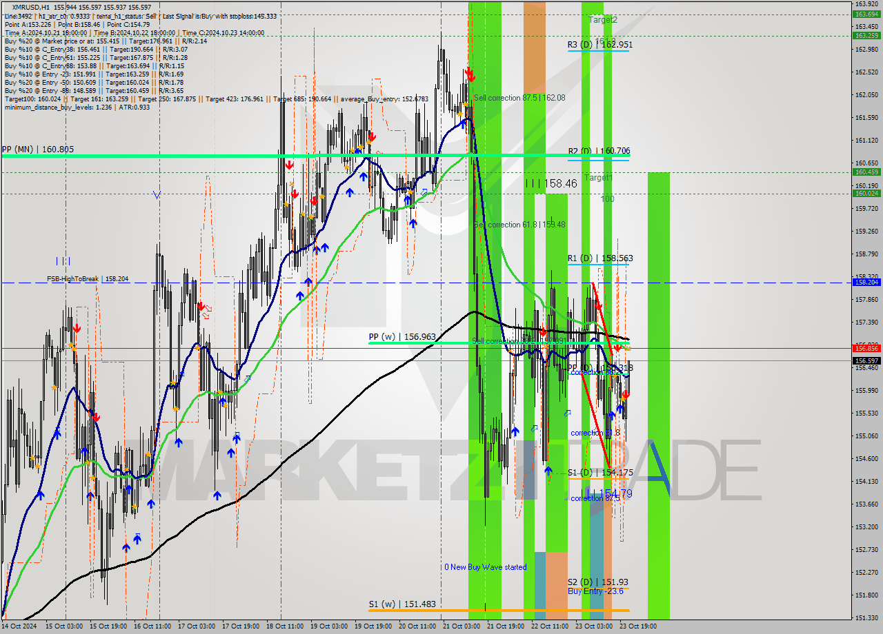Select the 19 Oct 19:00 time label
Image resolution: width=883 pixels, height=634 pixels.
point(373,626)
